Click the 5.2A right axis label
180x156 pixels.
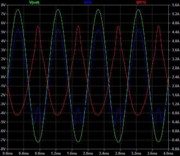pyautogui.click(x=176, y=14)
